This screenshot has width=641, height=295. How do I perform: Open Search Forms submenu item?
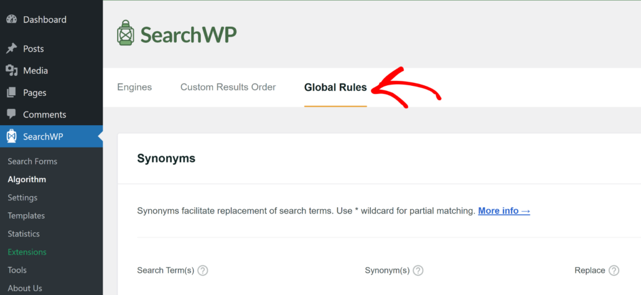tap(32, 161)
